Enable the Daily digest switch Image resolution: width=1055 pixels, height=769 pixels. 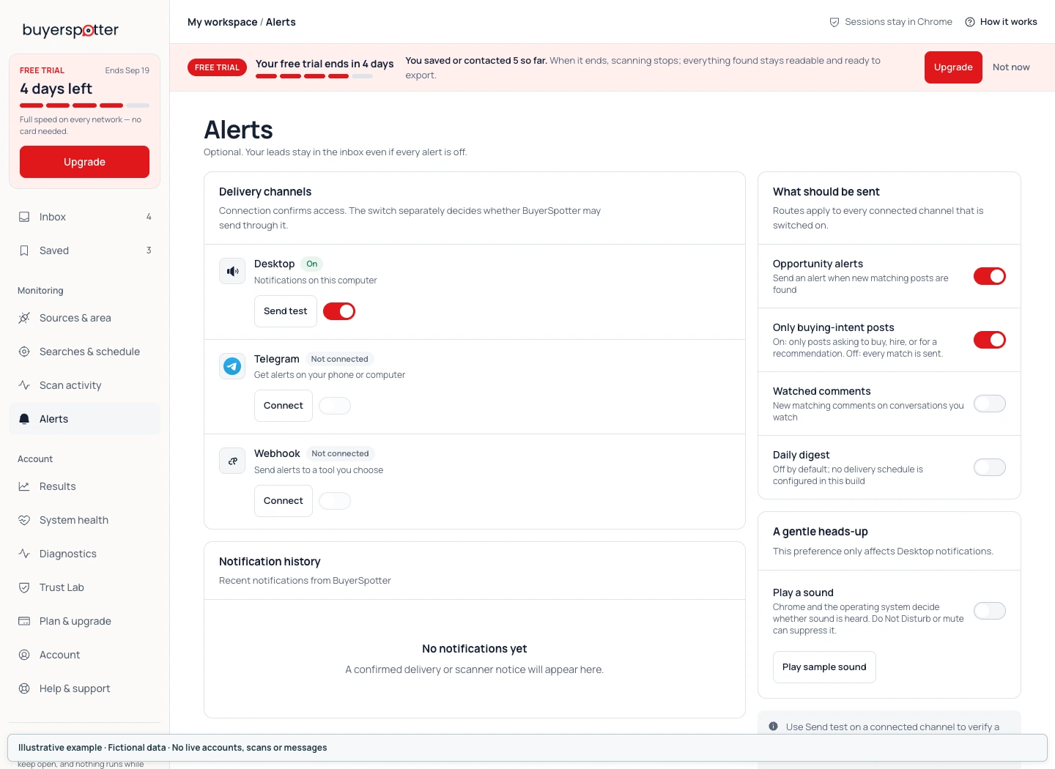990,467
